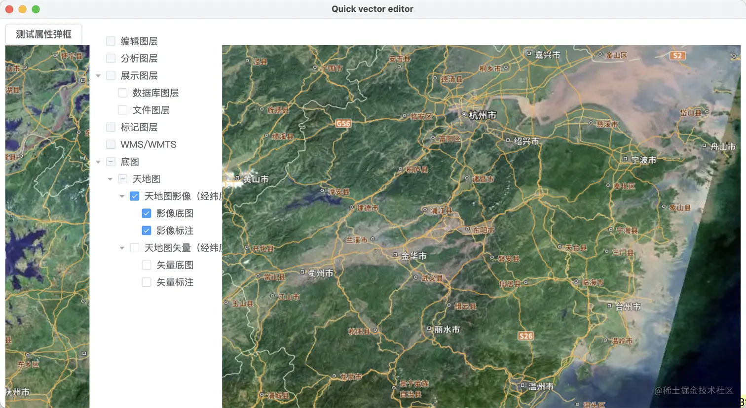Select the 文件图层 tree label

151,110
